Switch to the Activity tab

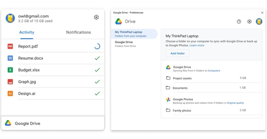(27, 32)
